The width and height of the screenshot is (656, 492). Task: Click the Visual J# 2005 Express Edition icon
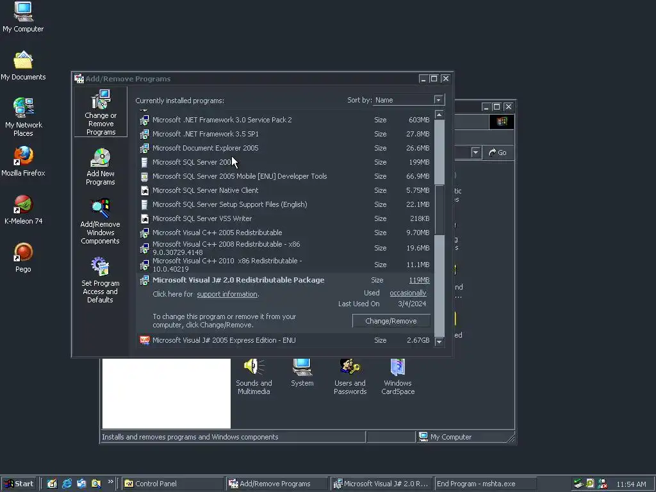[x=144, y=340]
